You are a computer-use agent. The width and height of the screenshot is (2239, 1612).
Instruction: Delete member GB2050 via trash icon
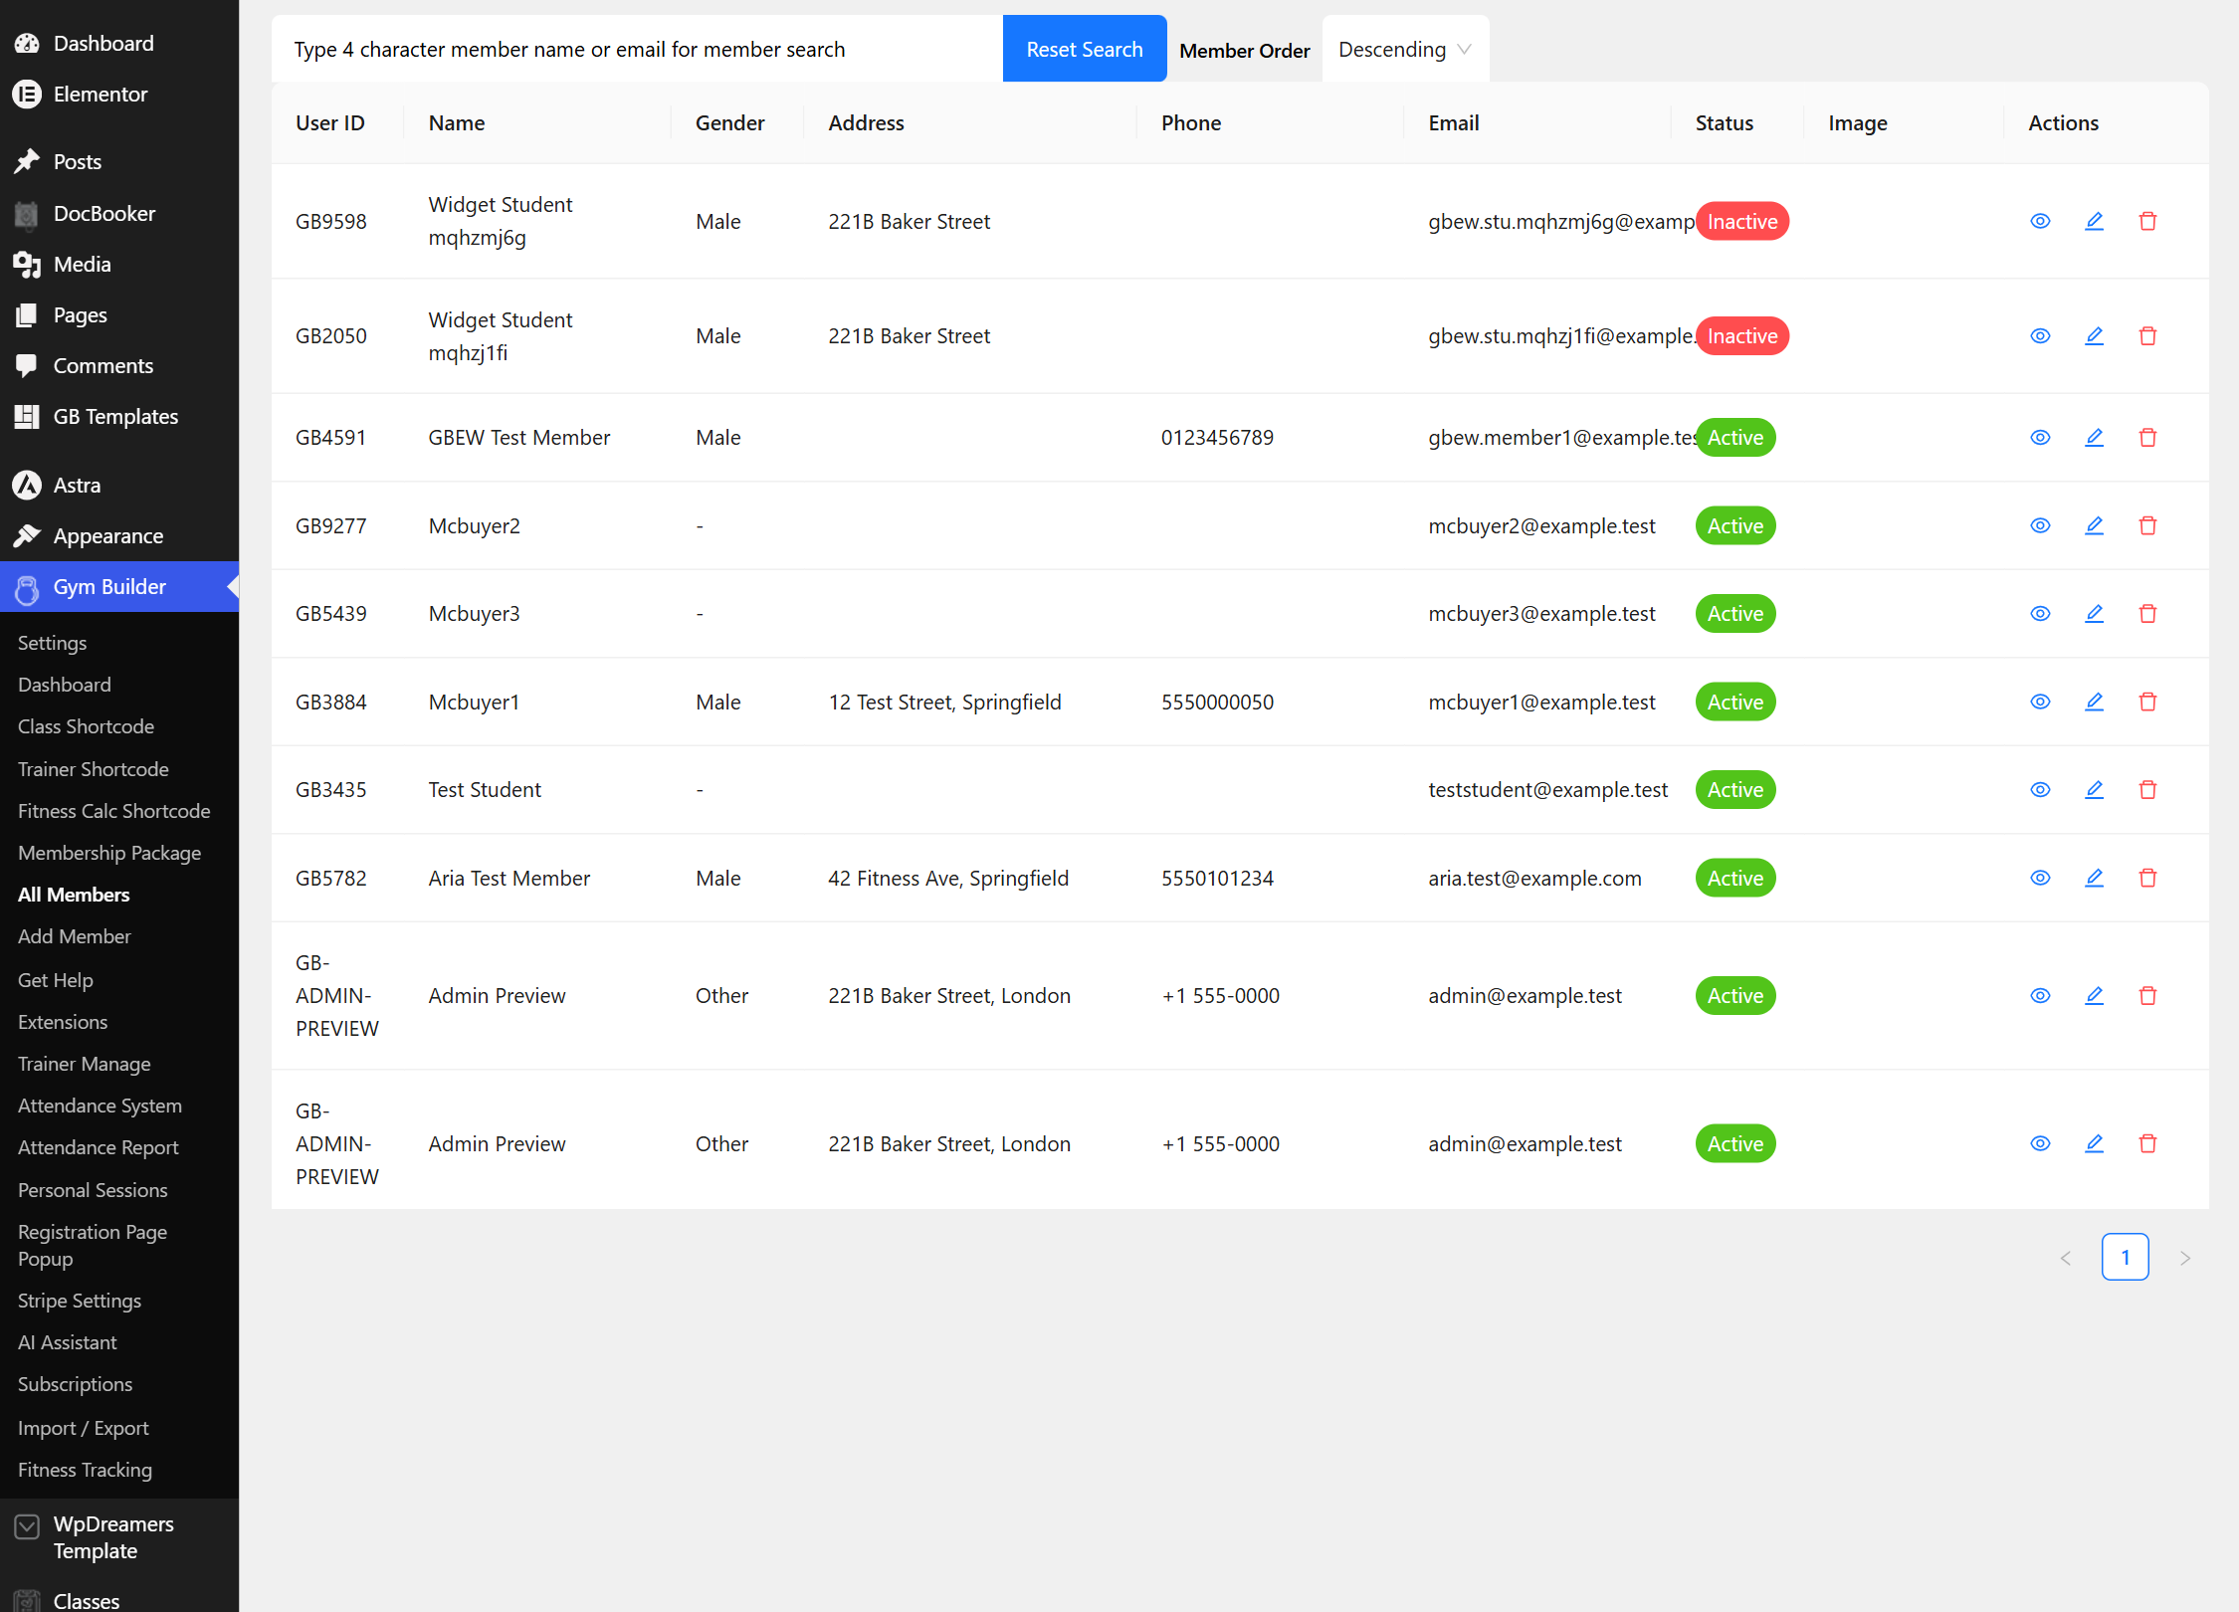tap(2147, 336)
